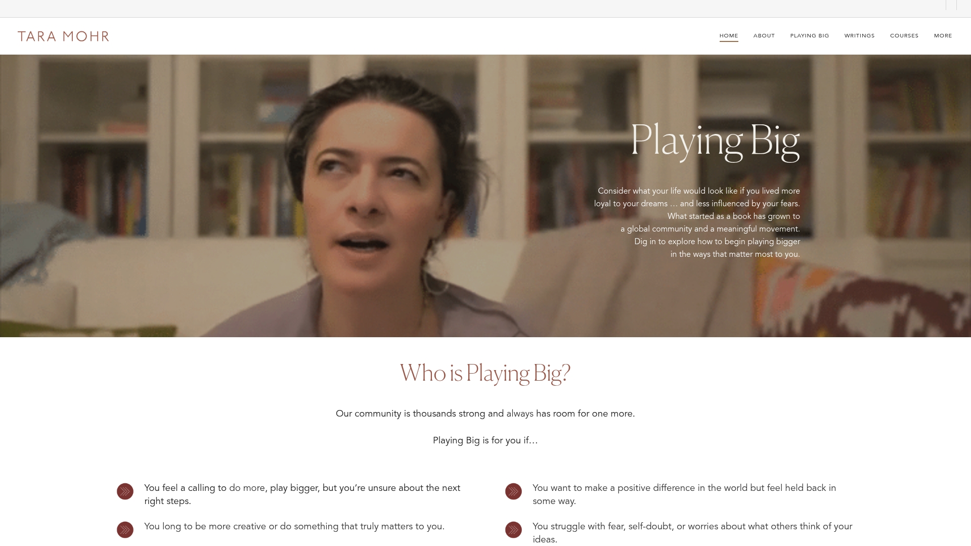Click the 'Playing Big' hero title
The width and height of the screenshot is (971, 546).
[715, 141]
